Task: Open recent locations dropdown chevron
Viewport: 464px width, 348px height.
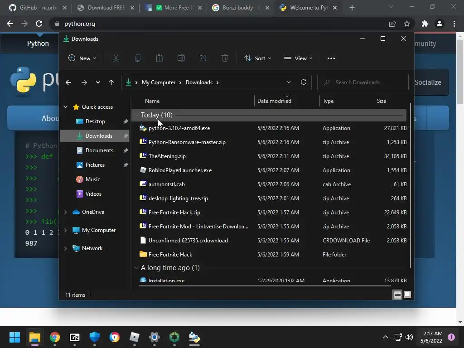Action: (98, 82)
